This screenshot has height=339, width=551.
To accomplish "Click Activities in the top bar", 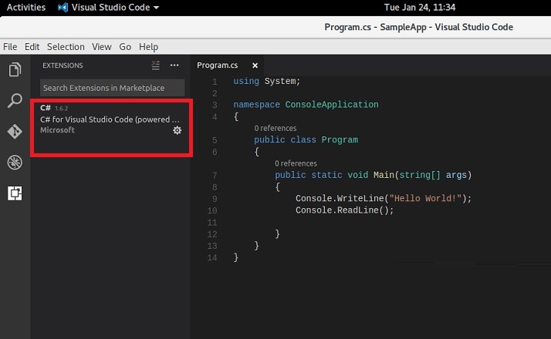I will [25, 8].
